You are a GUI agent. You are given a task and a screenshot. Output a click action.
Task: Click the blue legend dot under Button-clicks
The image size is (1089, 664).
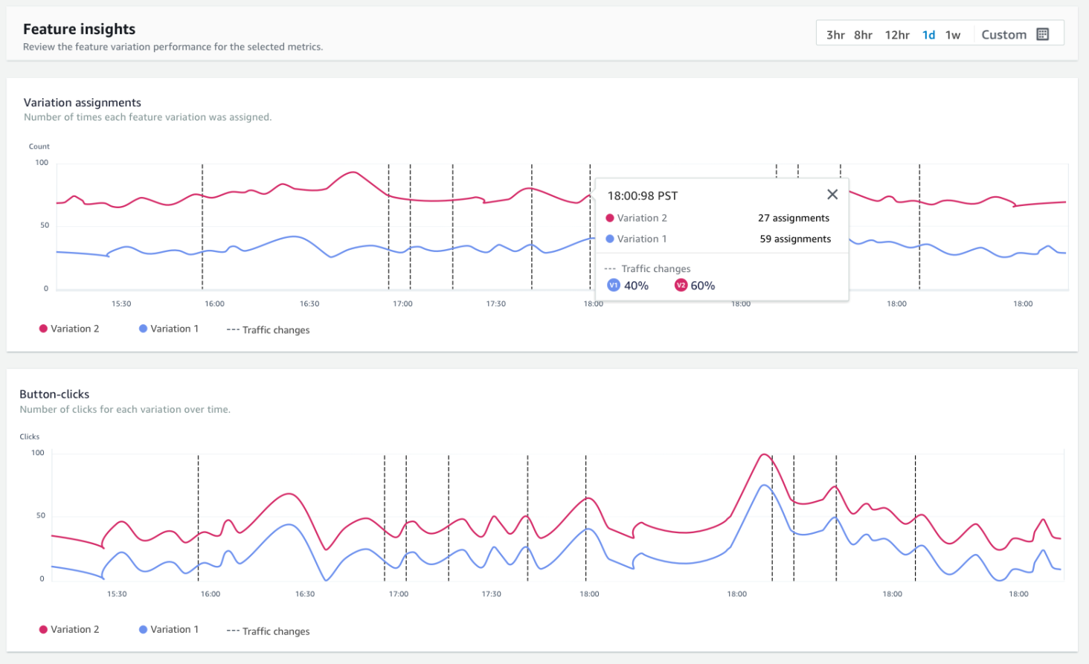click(144, 629)
